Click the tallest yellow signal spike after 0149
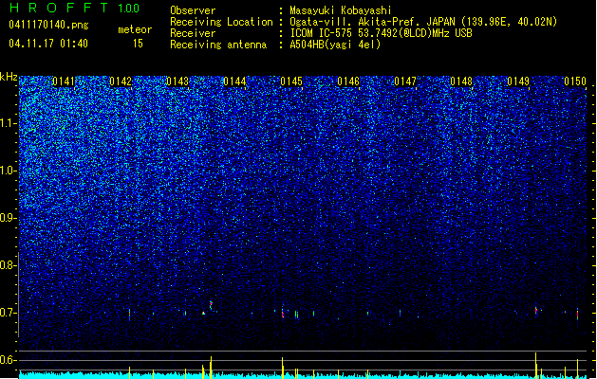The width and height of the screenshot is (597, 379). coord(535,366)
